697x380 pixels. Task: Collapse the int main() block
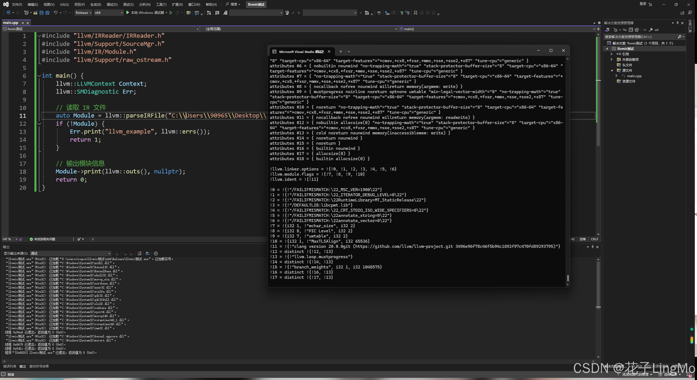[x=39, y=76]
